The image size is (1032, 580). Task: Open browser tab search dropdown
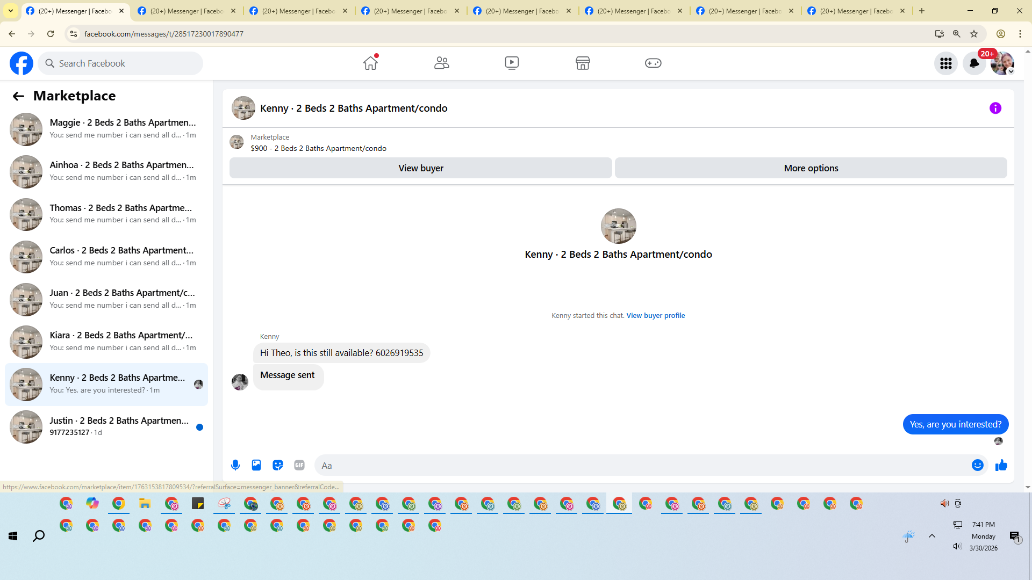pyautogui.click(x=11, y=11)
